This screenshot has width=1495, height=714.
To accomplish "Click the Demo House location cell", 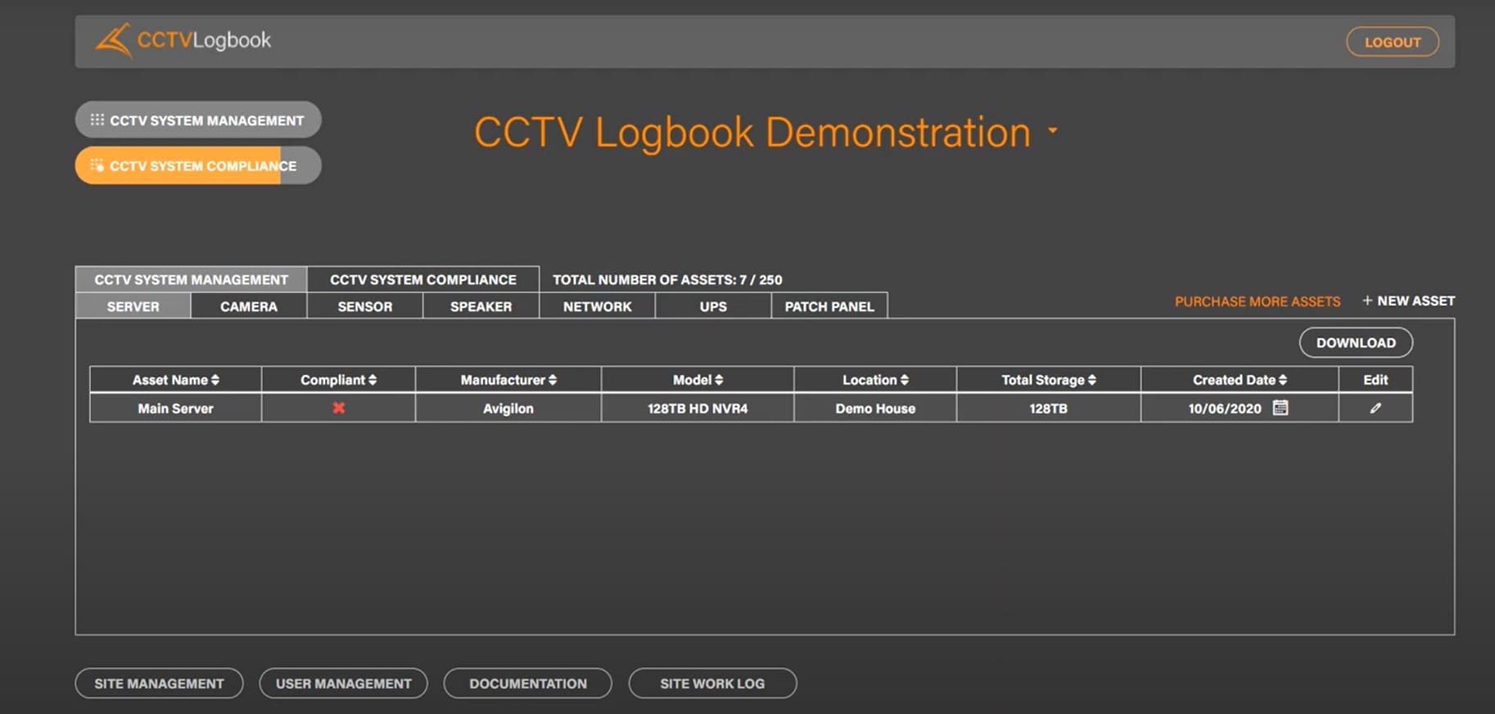I will (875, 408).
